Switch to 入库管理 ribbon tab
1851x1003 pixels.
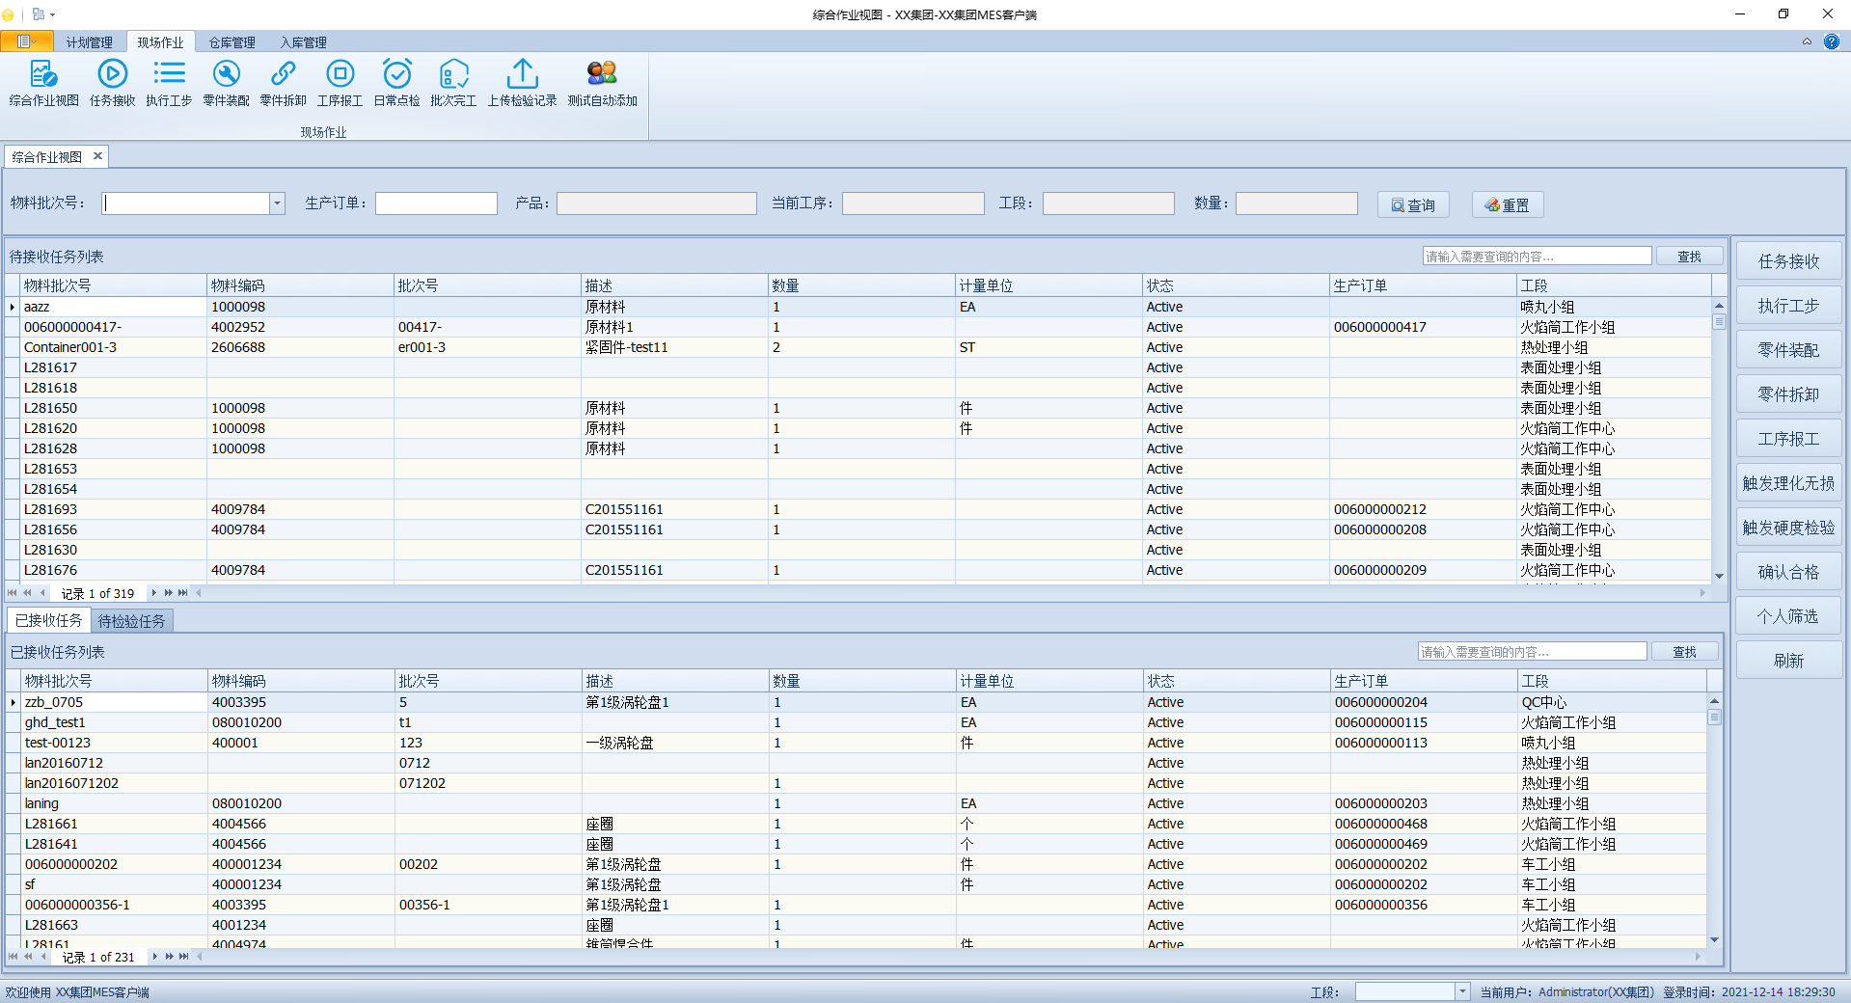304,42
